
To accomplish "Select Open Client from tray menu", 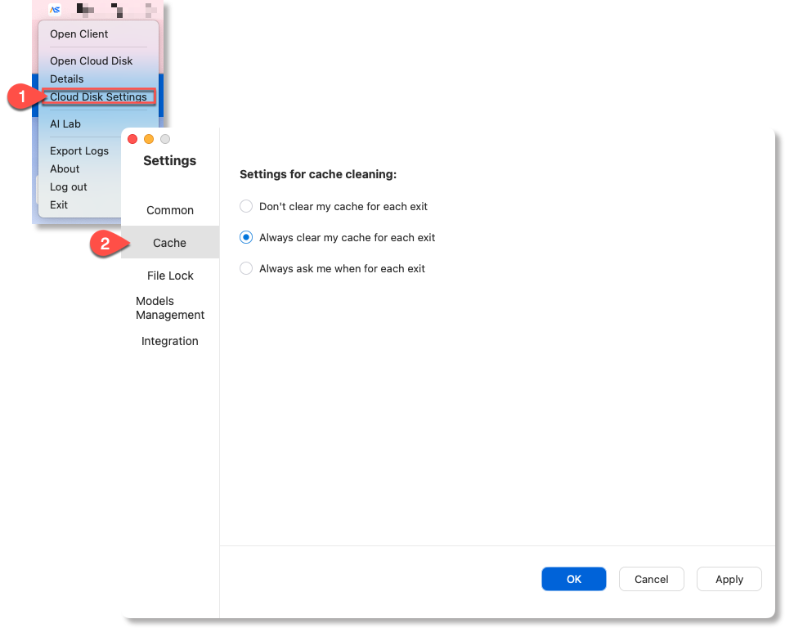I will (79, 34).
